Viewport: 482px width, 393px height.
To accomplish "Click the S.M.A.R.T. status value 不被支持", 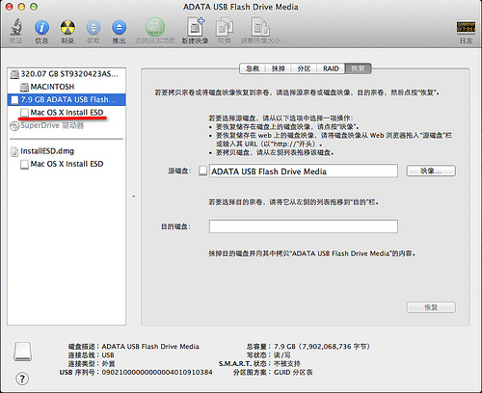I will [x=287, y=363].
